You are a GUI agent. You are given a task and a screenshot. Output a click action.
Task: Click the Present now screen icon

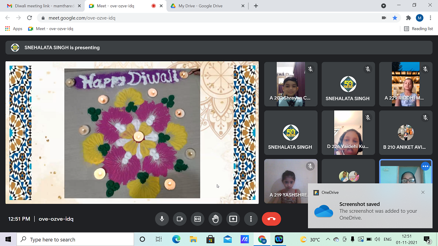233,219
